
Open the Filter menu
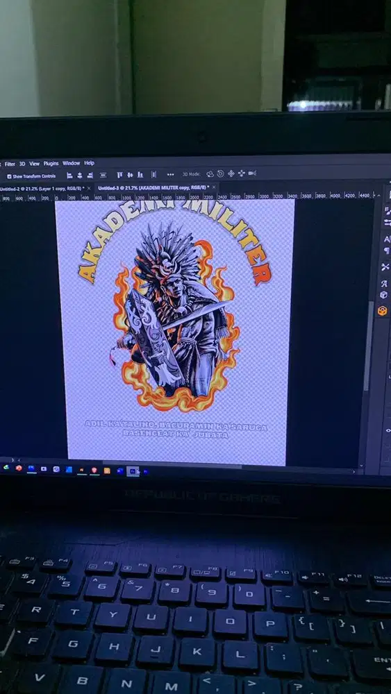[10, 164]
